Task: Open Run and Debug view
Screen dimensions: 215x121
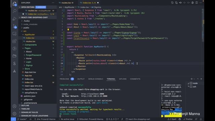Action: [14, 19]
